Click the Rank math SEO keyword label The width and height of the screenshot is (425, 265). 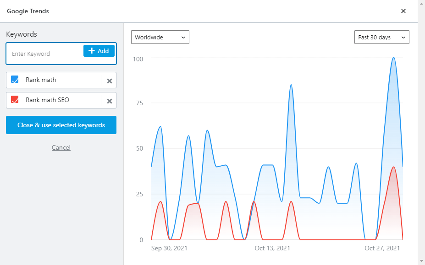pos(47,100)
